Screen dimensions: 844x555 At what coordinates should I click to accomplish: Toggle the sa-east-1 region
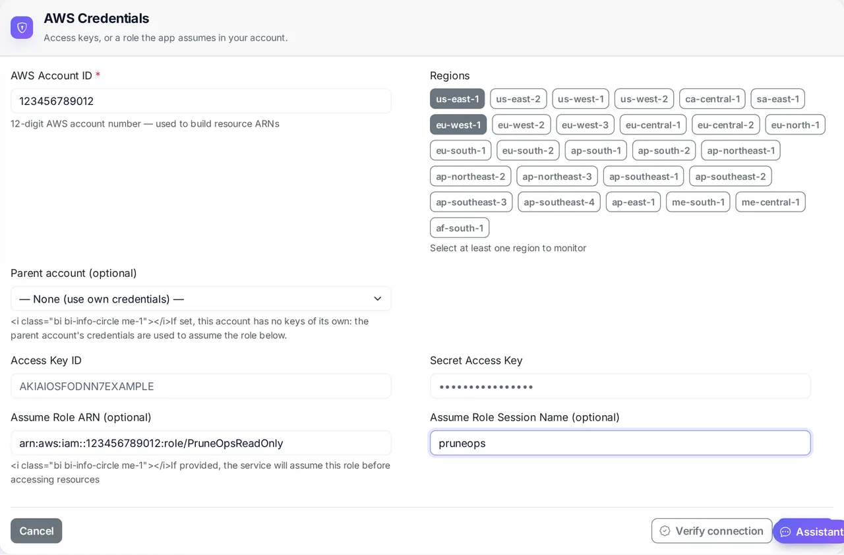tap(777, 99)
